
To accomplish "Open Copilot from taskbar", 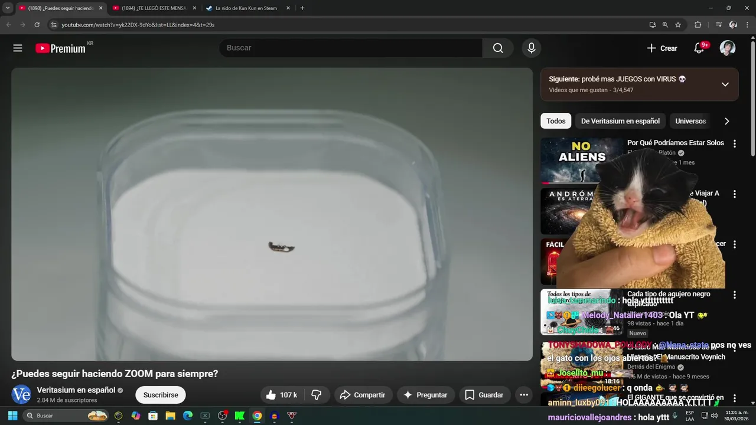I will [136, 416].
